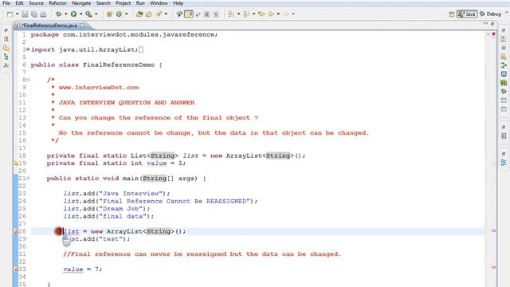Open the Next Annotation dropdown arrow

pyautogui.click(x=238, y=14)
